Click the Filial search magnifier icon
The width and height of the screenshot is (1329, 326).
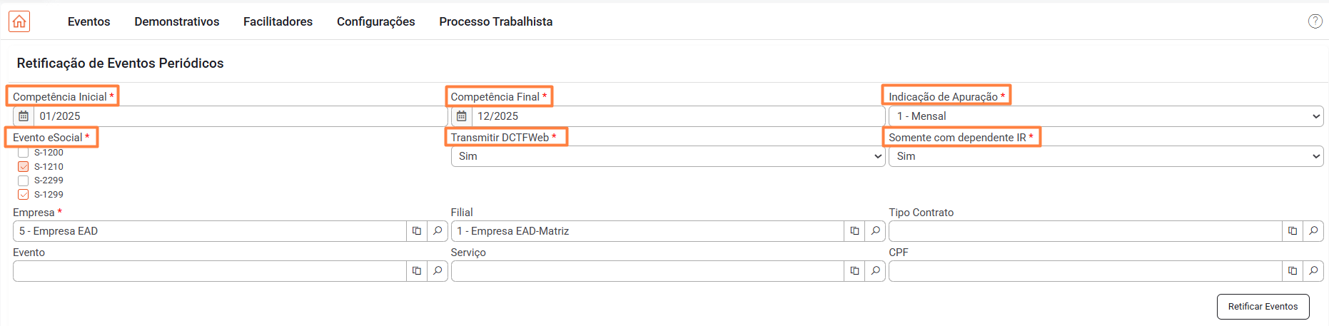(875, 231)
